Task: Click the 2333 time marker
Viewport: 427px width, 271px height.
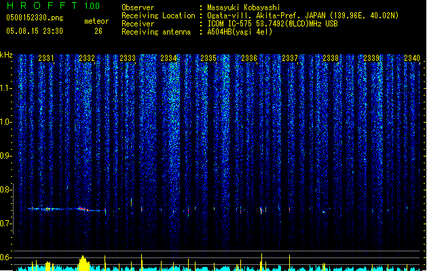Action: coord(128,58)
